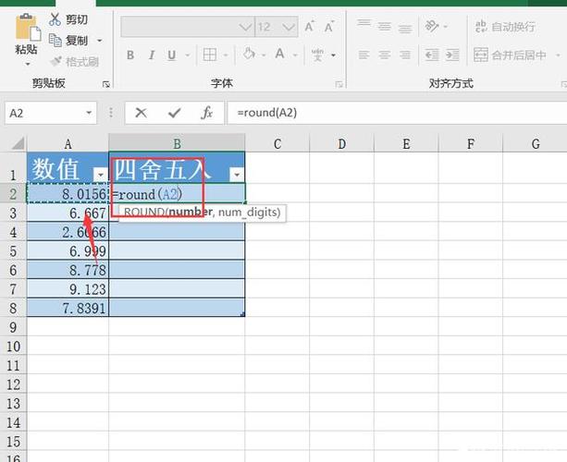Confirm the formula with the checkmark
This screenshot has height=462, width=567.
(x=174, y=113)
